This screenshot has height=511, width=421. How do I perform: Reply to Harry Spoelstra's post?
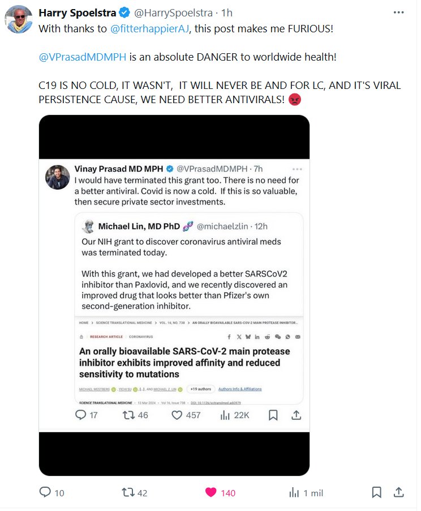46,492
